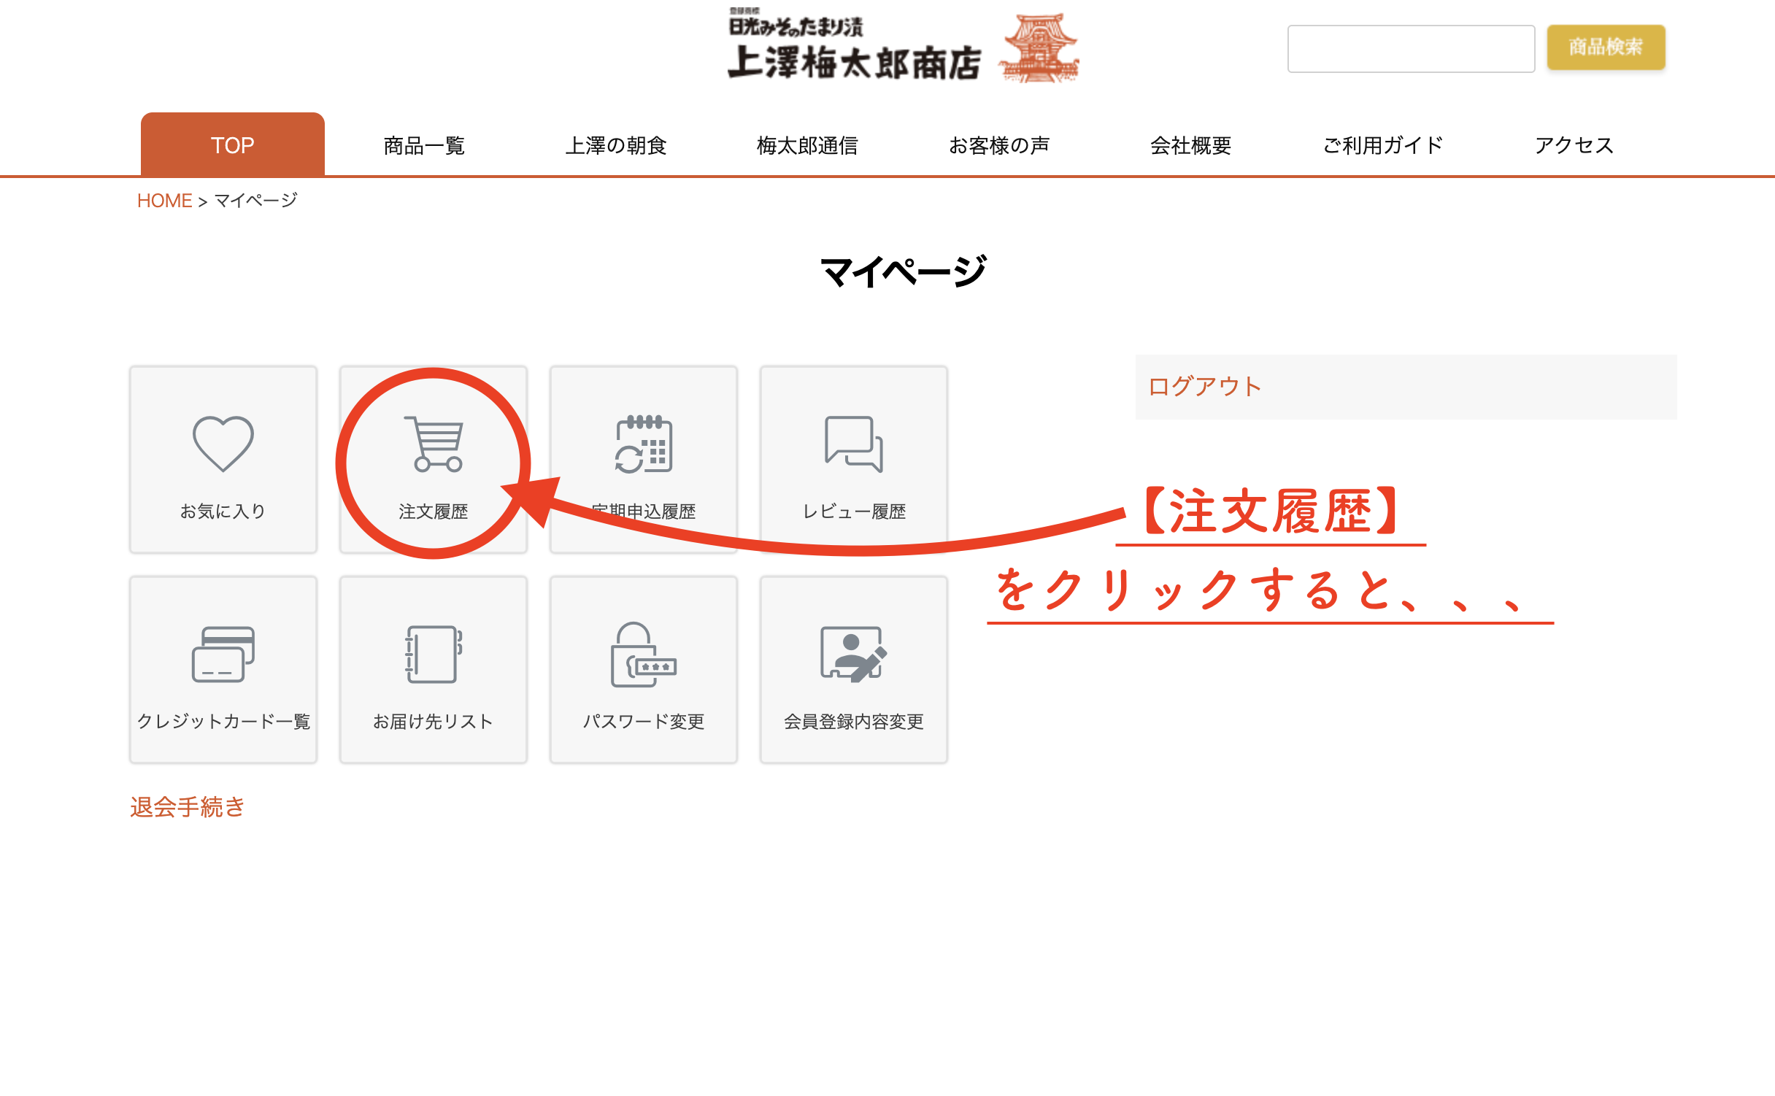The height and width of the screenshot is (1096, 1775).
Task: Go to 上澤の朝食 menu item
Action: pos(616,145)
